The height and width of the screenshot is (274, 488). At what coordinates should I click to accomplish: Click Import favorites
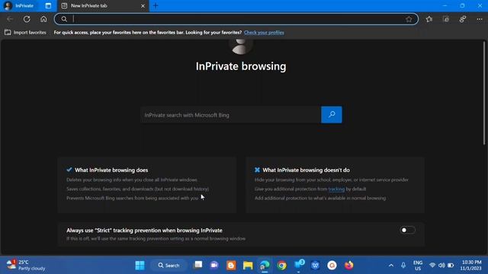pyautogui.click(x=25, y=32)
